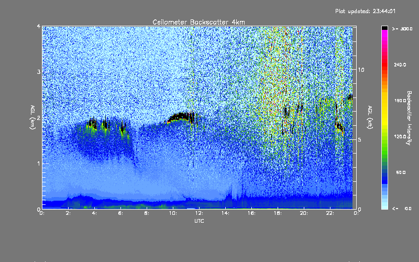The image size is (419, 262).
Task: Click the '8:' tick on the UTC axis
Action: click(x=147, y=213)
